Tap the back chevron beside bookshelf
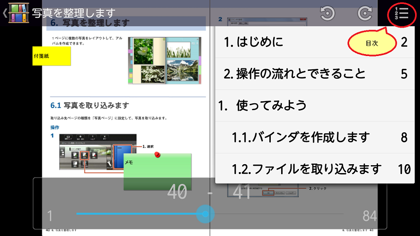This screenshot has width=420, height=236. tap(5, 13)
